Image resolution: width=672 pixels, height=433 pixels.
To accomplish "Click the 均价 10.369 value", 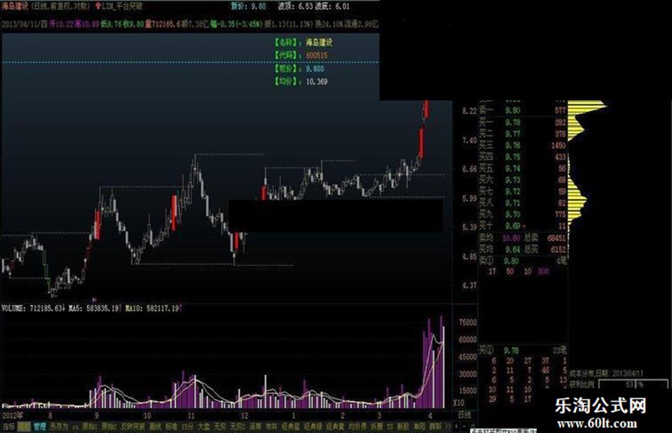I will coord(316,82).
